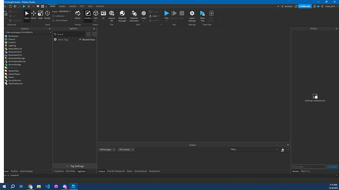
Task: Open the Part type dropdown arrow
Action: click(x=96, y=21)
